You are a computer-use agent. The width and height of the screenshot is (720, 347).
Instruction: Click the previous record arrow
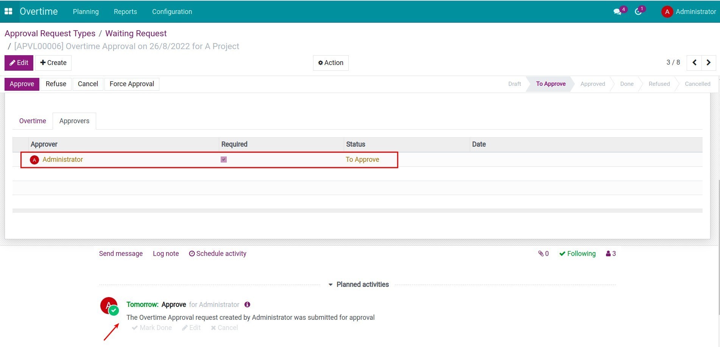click(694, 63)
